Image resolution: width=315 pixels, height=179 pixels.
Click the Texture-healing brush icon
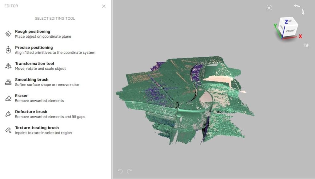click(x=8, y=130)
